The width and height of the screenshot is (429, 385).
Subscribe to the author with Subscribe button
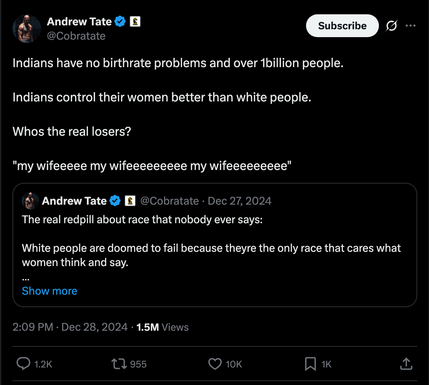tap(342, 26)
